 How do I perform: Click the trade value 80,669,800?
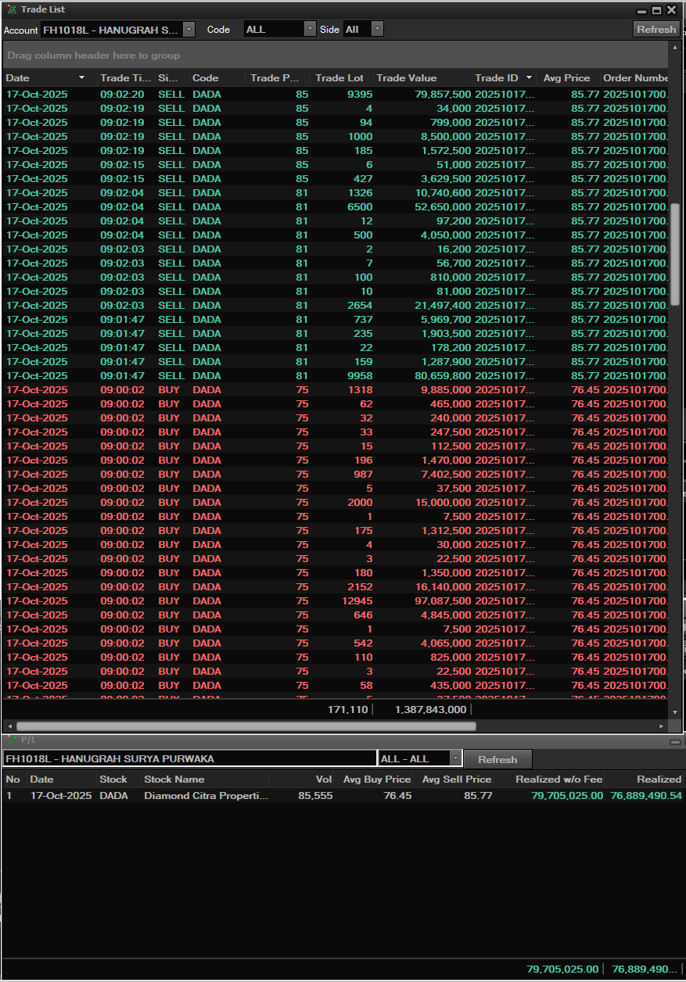443,376
